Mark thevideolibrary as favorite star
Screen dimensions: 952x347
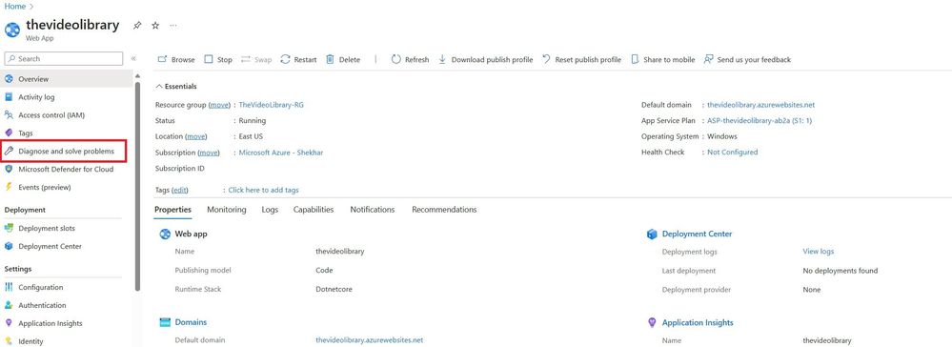pos(155,26)
